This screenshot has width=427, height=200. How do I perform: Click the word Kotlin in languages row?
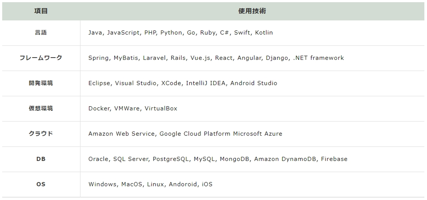[264, 33]
